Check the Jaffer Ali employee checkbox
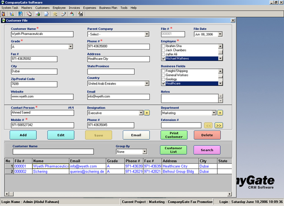Screen dimensions: 284x206 click(164, 55)
